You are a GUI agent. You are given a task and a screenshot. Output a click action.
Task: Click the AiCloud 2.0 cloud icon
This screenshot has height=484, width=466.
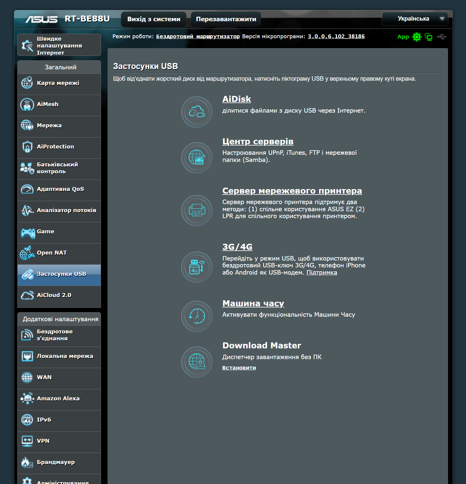point(27,295)
